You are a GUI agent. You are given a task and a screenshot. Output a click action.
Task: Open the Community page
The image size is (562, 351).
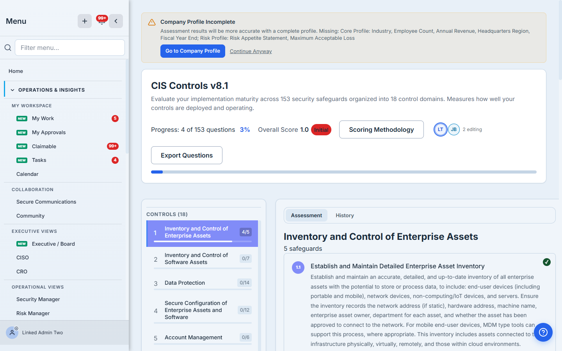(x=30, y=216)
